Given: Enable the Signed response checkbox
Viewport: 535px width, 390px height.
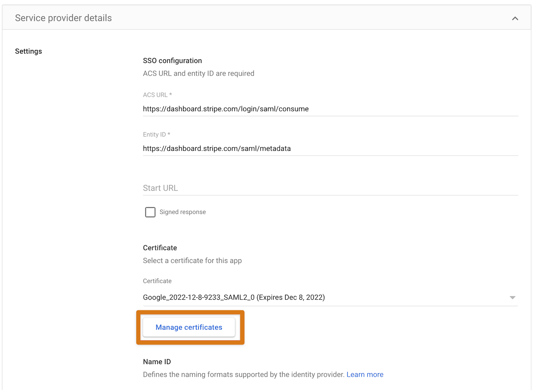Looking at the screenshot, I should [x=150, y=212].
